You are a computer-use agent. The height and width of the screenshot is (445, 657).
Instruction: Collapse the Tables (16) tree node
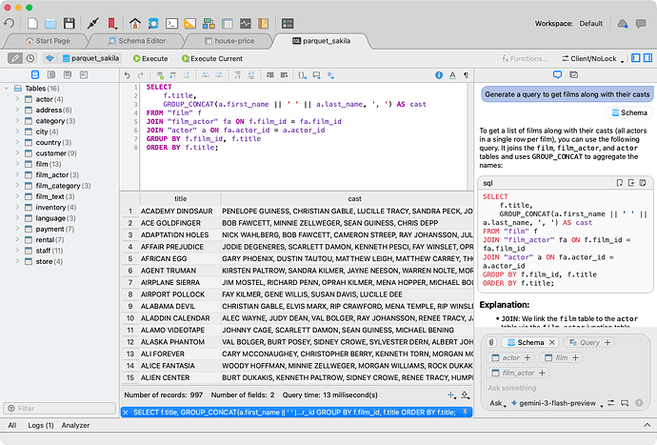[7, 88]
